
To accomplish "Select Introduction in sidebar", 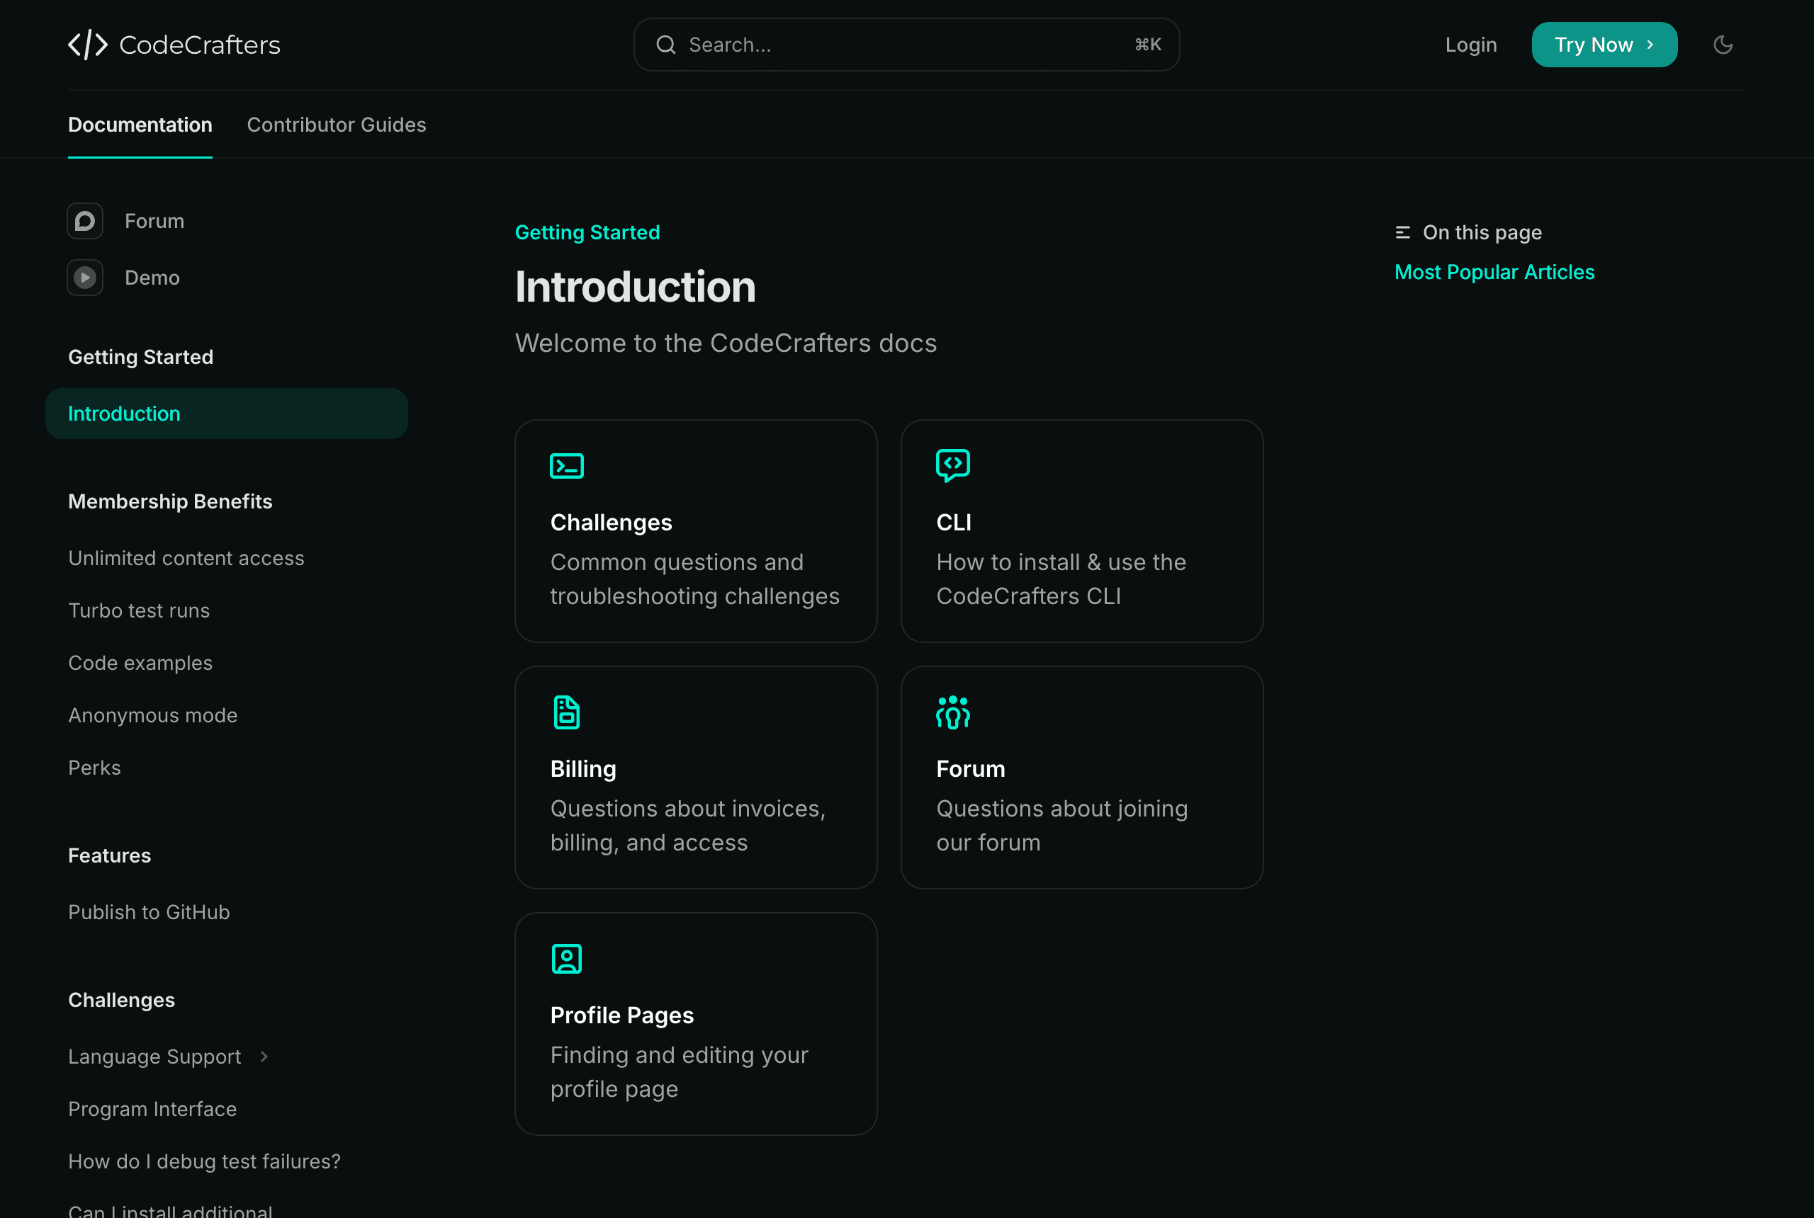I will click(x=226, y=414).
